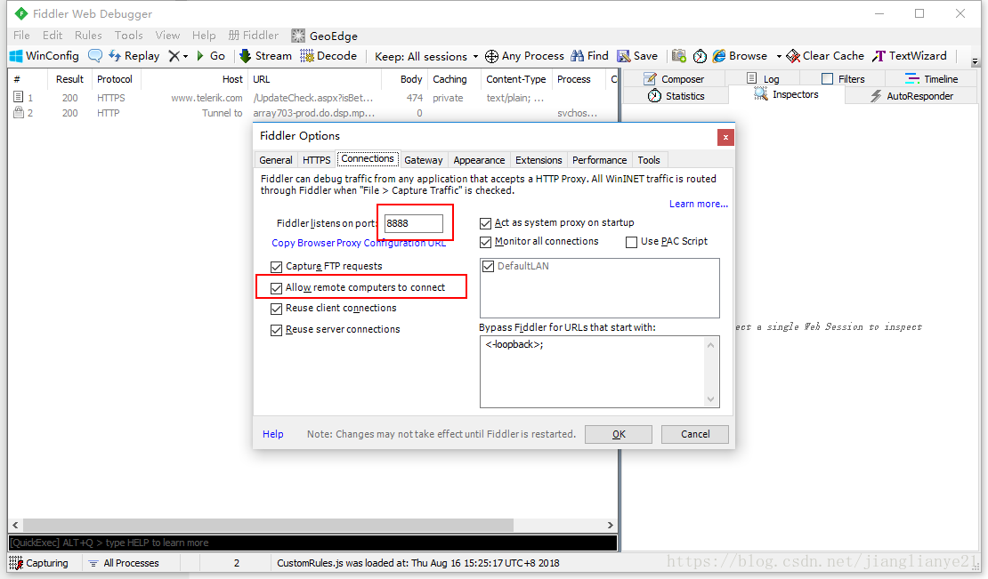Viewport: 988px width, 579px height.
Task: Click the Bypass Fiddler URLs text box
Action: click(599, 371)
